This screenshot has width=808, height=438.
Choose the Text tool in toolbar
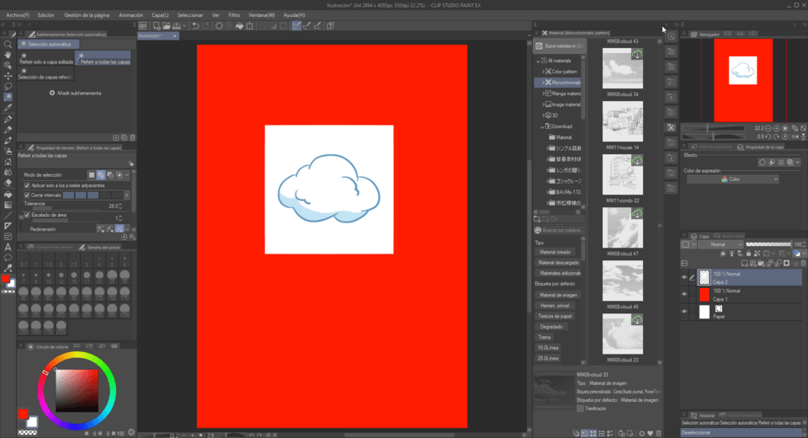point(8,248)
